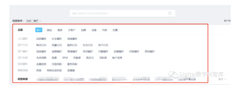Select 疾病 under 健康领域
The image size is (241, 95).
39,70
